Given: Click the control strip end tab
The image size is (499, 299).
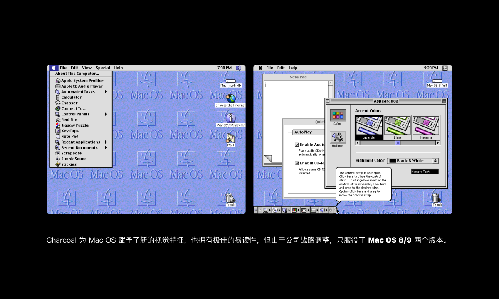Looking at the screenshot, I should tap(335, 210).
